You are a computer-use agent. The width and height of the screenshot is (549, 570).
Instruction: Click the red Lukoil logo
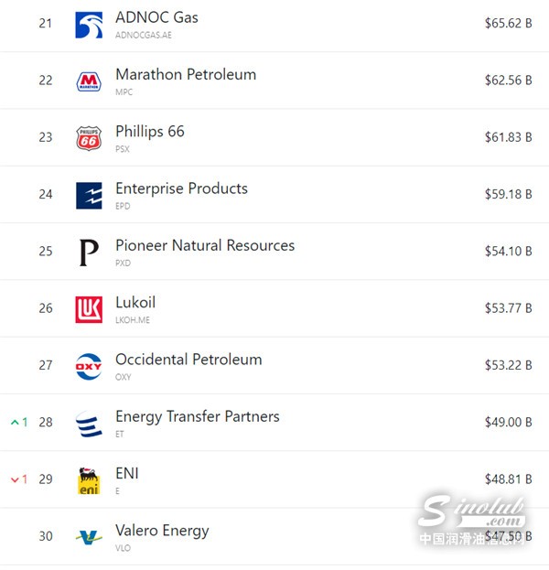(x=89, y=309)
